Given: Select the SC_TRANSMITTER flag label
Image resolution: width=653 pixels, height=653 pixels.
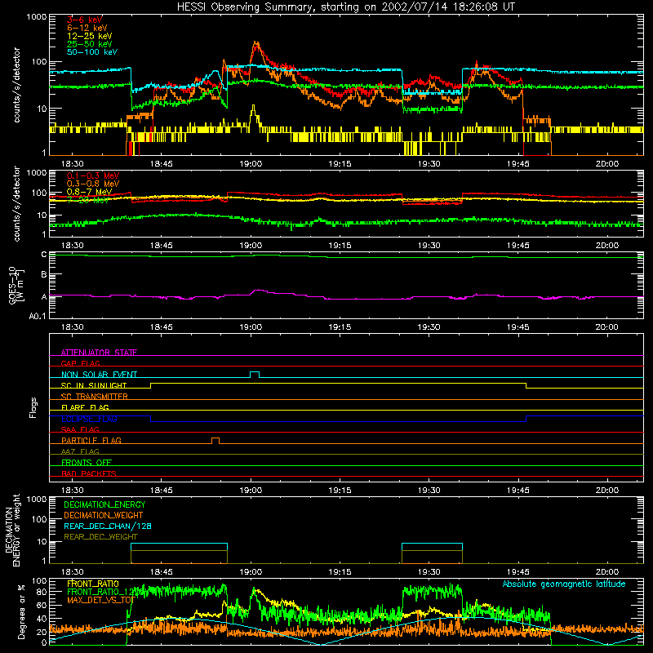Looking at the screenshot, I should pyautogui.click(x=95, y=396).
